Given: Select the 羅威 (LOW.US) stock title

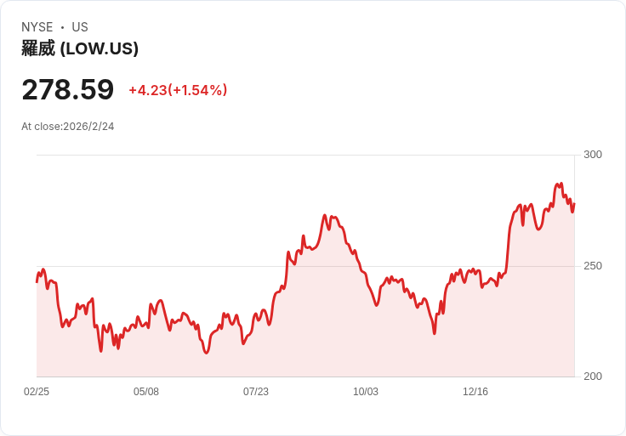Looking at the screenshot, I should (80, 48).
